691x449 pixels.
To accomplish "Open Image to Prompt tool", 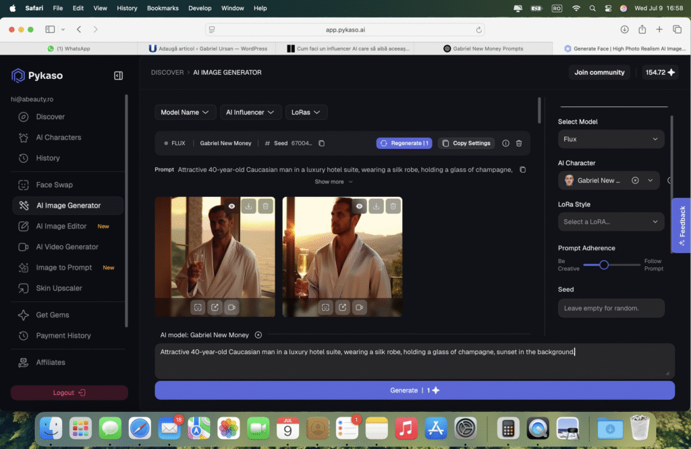I will coord(64,268).
